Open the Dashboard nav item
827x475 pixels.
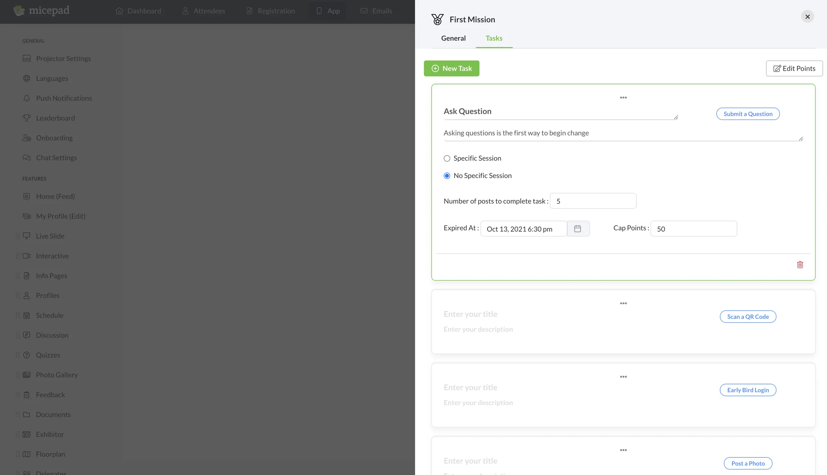pyautogui.click(x=138, y=11)
